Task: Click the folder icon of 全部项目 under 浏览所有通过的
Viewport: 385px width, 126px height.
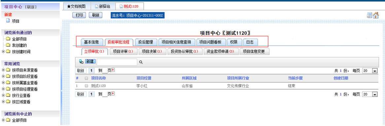Action: click(8, 39)
